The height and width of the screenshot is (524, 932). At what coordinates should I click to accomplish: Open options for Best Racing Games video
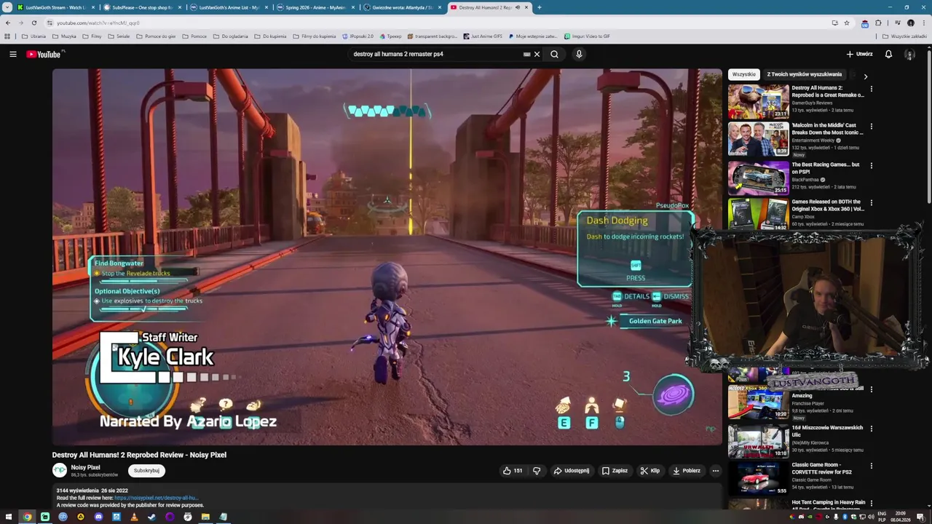[871, 165]
